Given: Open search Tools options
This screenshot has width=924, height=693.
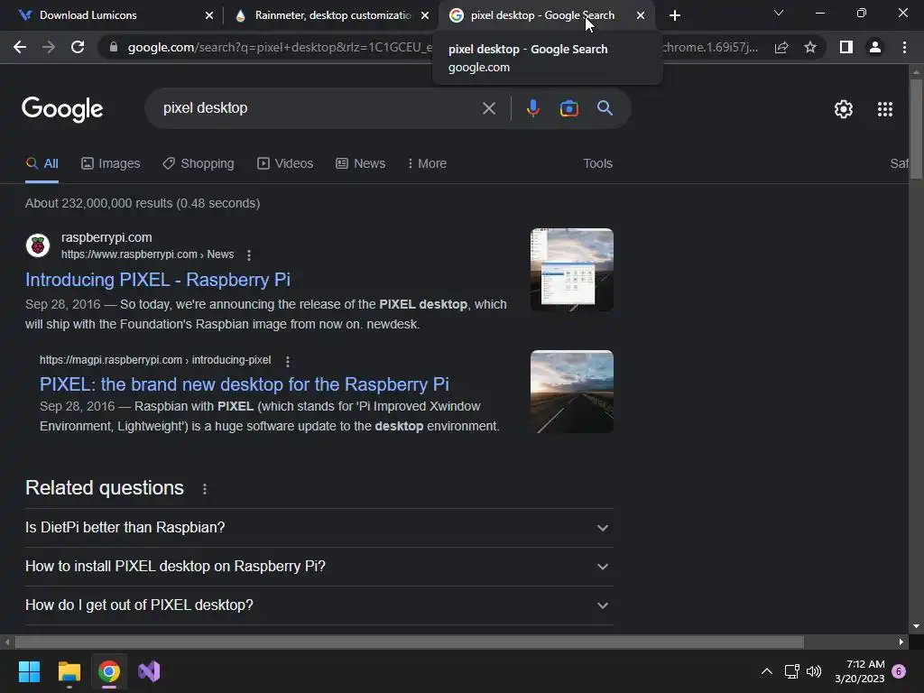Looking at the screenshot, I should click(597, 164).
